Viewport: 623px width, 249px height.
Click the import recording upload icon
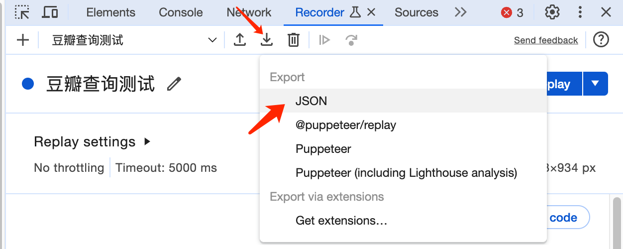click(x=240, y=40)
